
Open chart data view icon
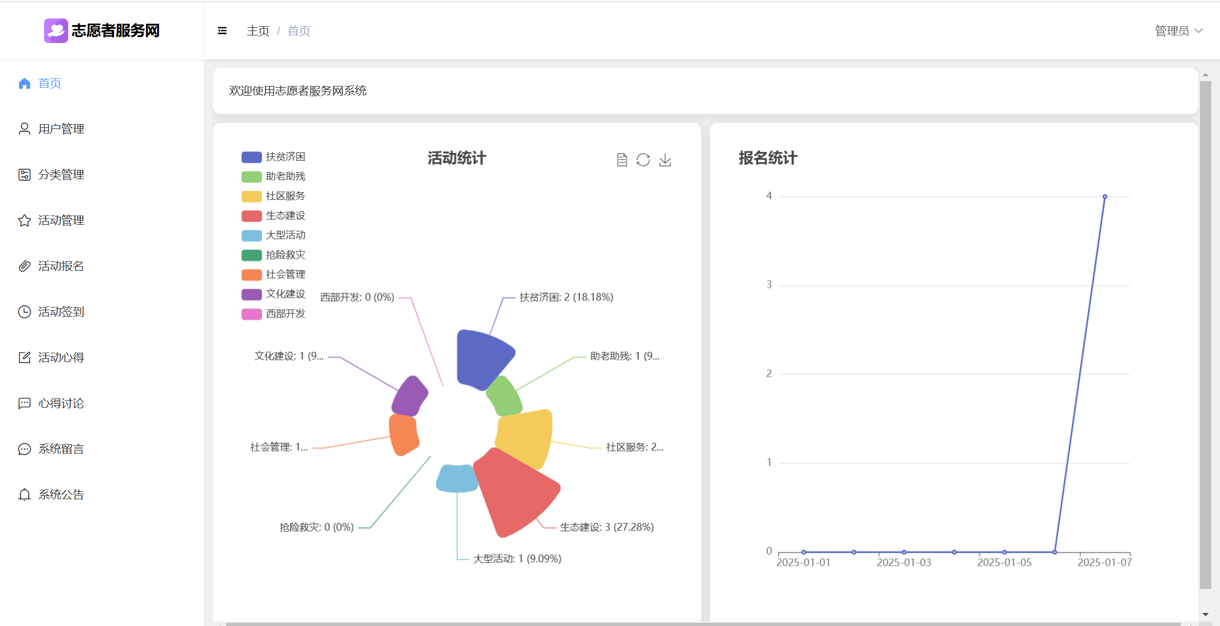[622, 160]
